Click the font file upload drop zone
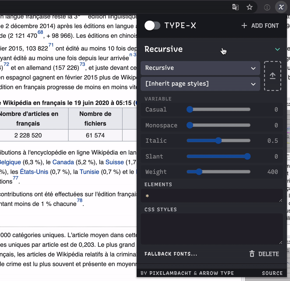The height and width of the screenshot is (281, 290). (x=273, y=76)
